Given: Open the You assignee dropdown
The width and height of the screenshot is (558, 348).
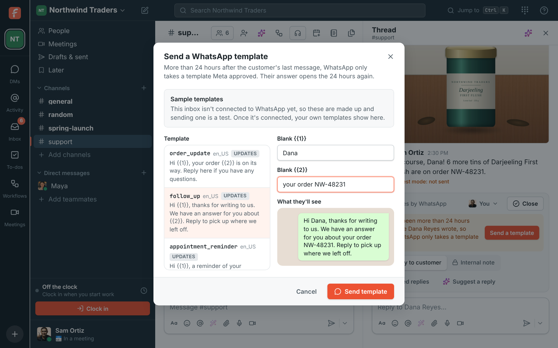Looking at the screenshot, I should 483,204.
